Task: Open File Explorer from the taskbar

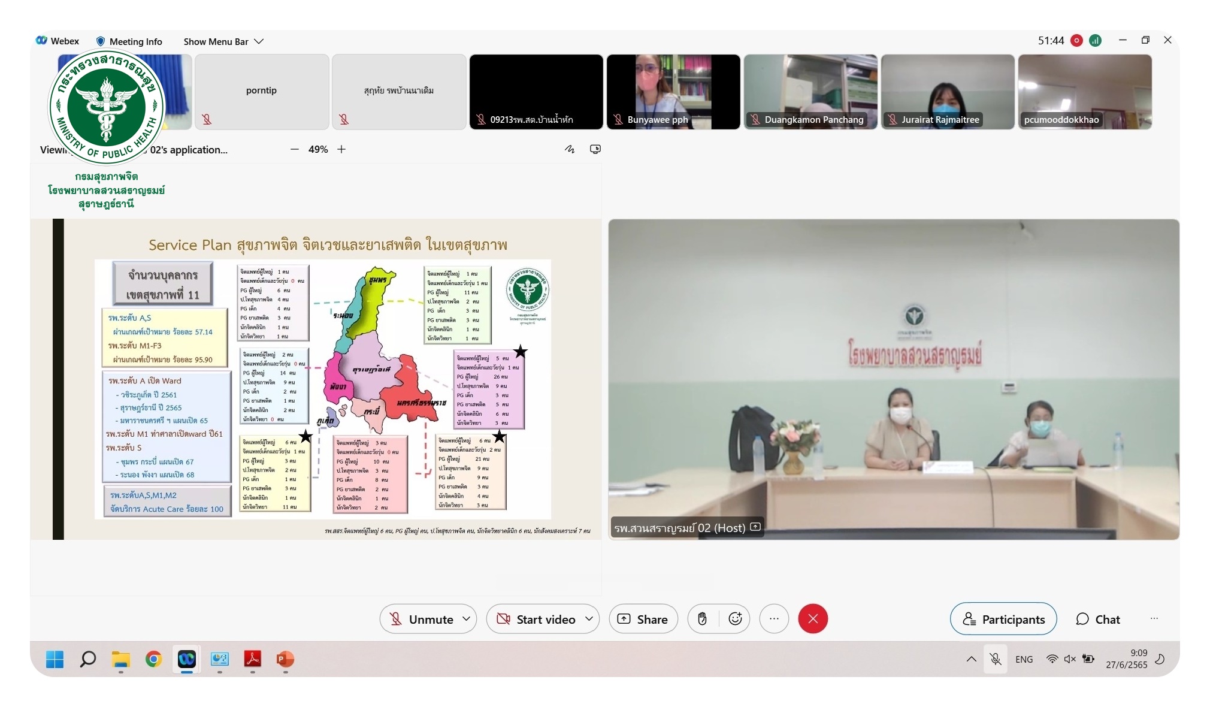Action: coord(121,659)
